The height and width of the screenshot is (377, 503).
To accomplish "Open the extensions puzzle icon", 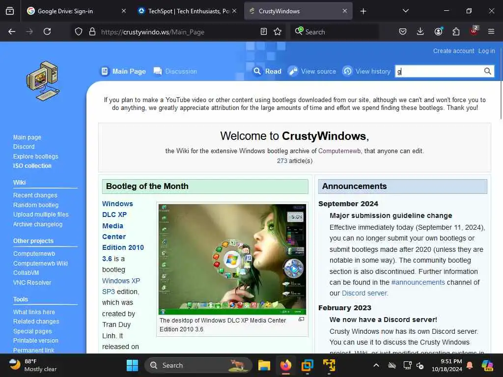I will click(x=456, y=31).
